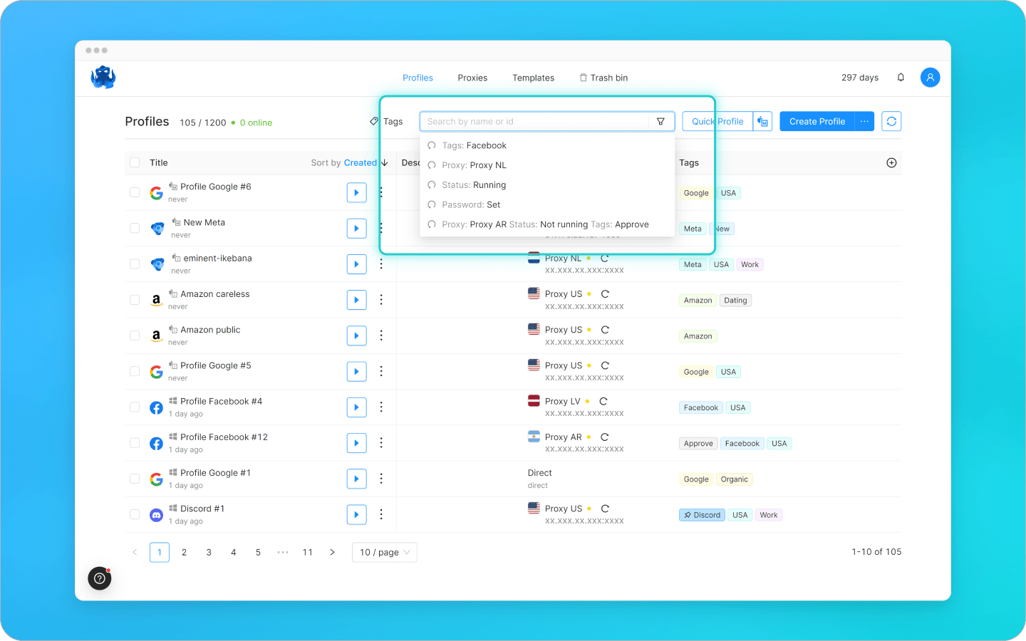Start the New Meta profile
Screen dimensions: 1026x641
click(x=356, y=229)
